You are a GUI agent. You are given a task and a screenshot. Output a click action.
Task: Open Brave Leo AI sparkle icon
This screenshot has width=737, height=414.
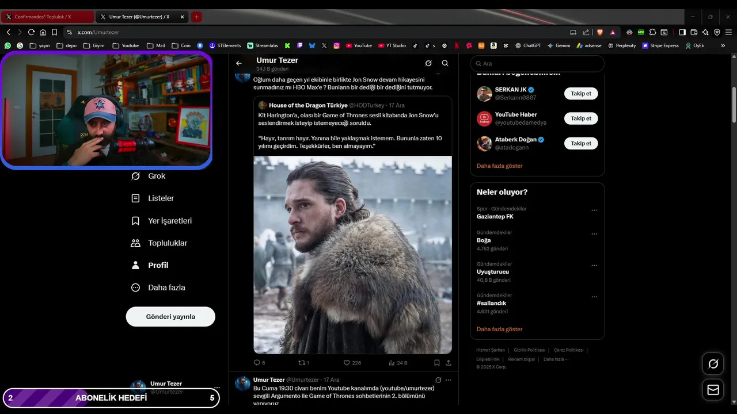tap(705, 32)
